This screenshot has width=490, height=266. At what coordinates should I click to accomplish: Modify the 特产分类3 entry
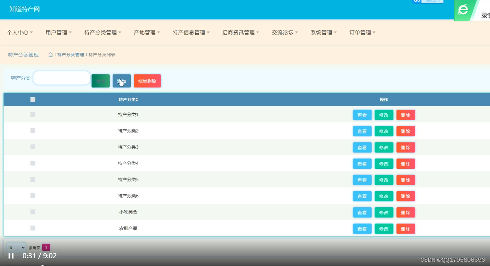[384, 147]
